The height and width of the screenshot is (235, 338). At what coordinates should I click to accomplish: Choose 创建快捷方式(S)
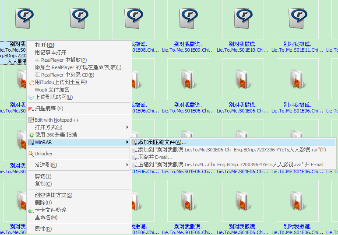tap(79, 195)
